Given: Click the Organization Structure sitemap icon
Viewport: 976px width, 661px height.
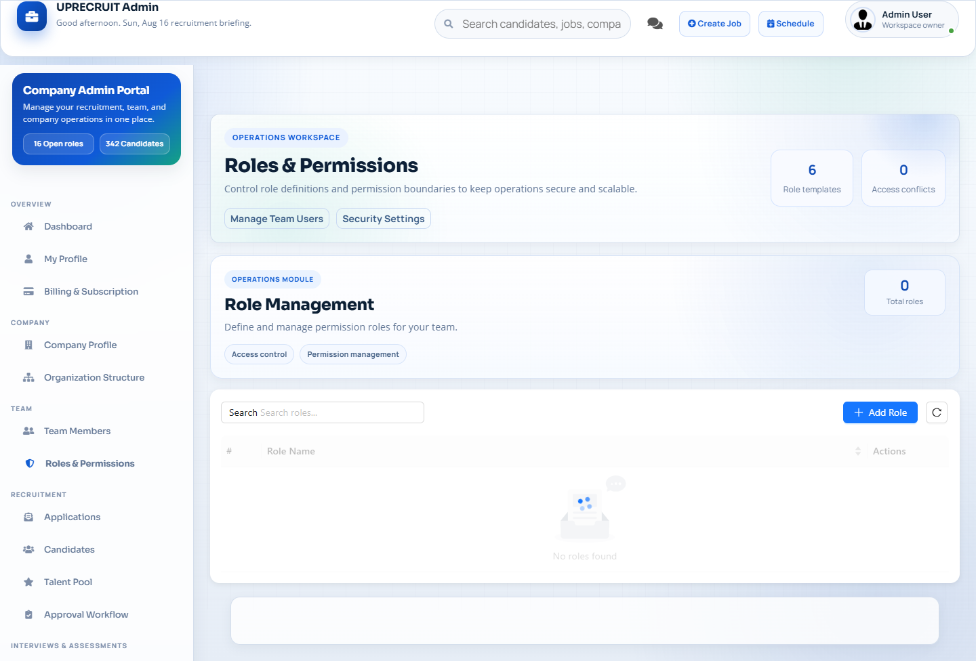Looking at the screenshot, I should [28, 377].
